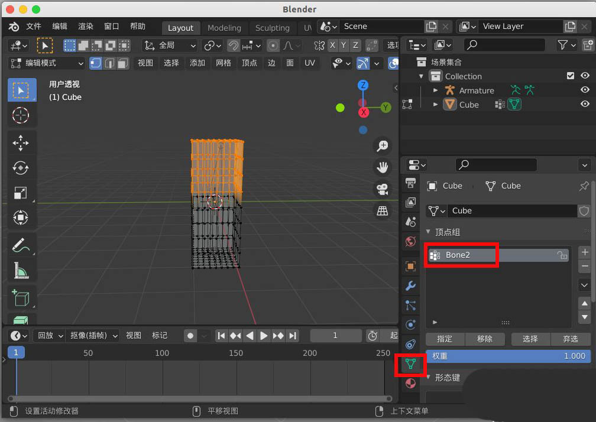Click the Assign vertex group button

tap(445, 339)
